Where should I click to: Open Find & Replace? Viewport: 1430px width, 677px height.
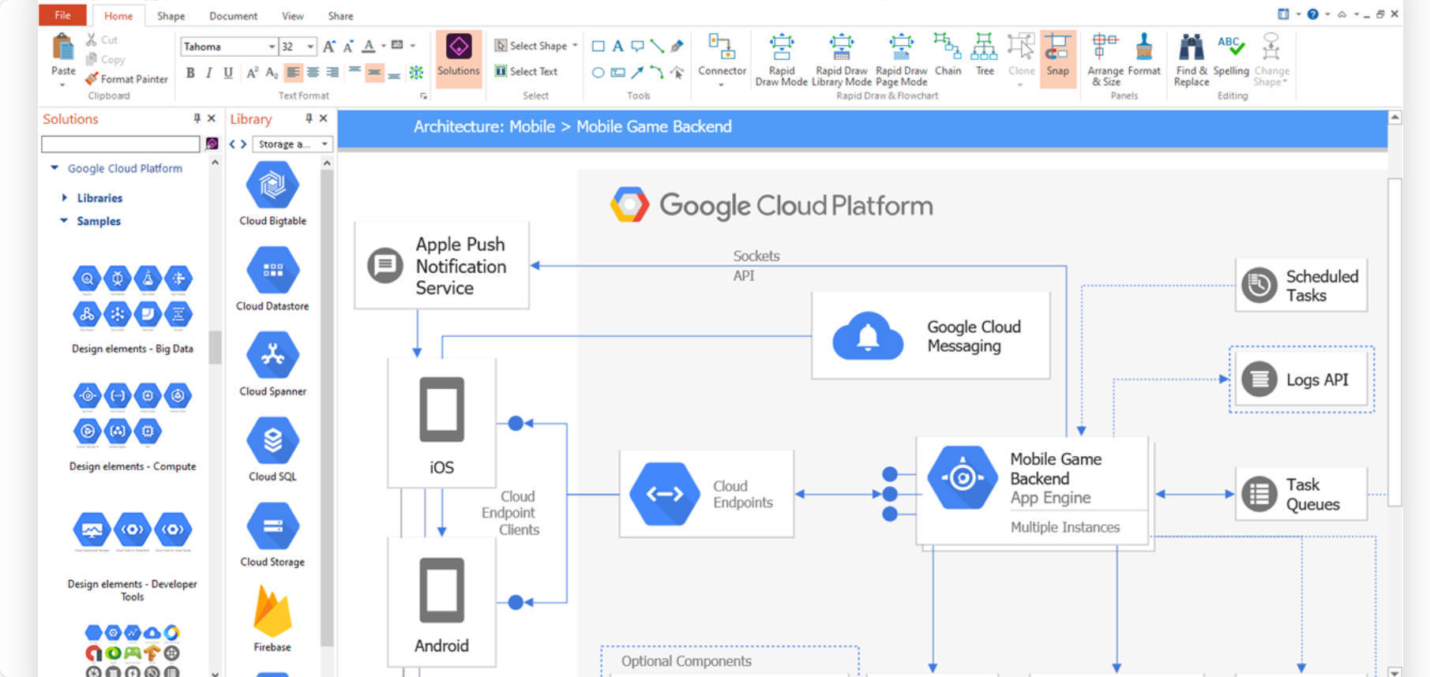[1191, 59]
